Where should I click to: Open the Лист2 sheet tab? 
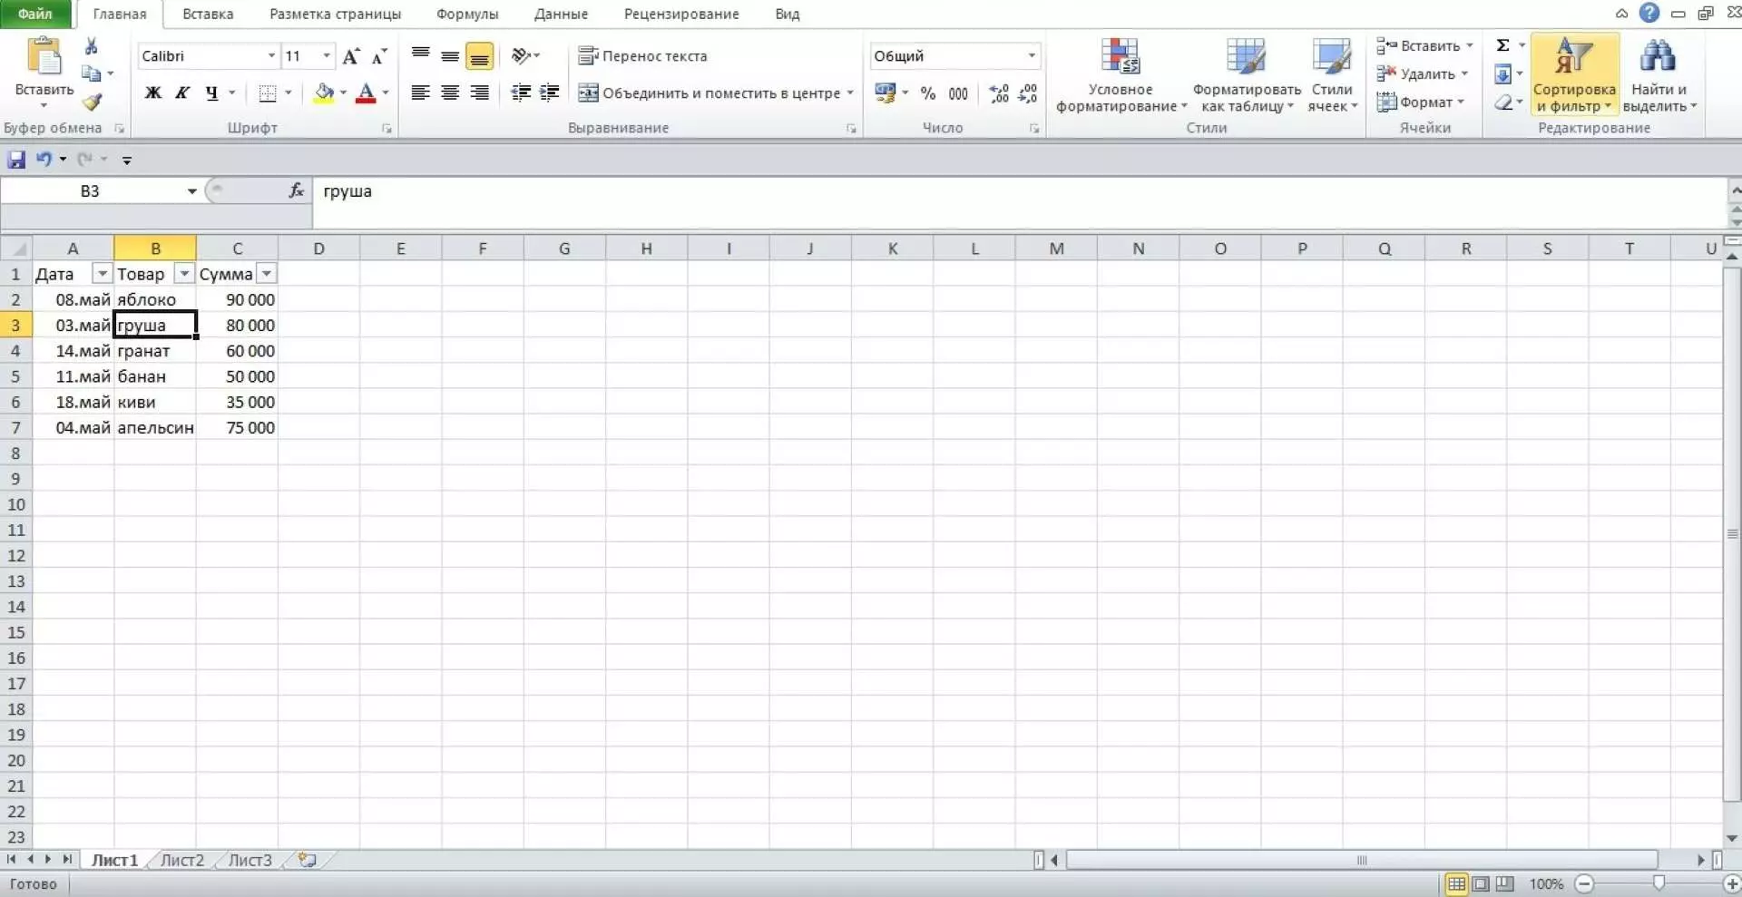tap(181, 860)
